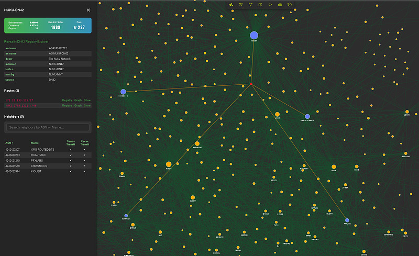Click the cube icon in the top toolbar
This screenshot has width=419, height=256.
260,5
